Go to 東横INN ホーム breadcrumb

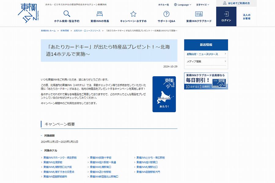click(48, 30)
